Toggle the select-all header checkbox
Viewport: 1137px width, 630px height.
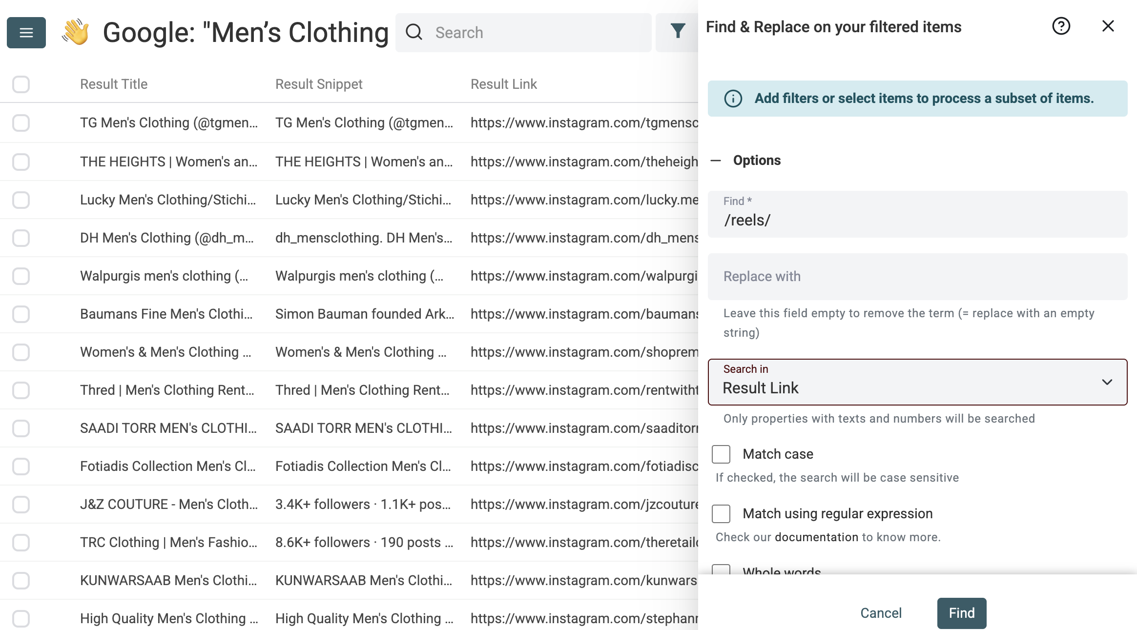21,84
